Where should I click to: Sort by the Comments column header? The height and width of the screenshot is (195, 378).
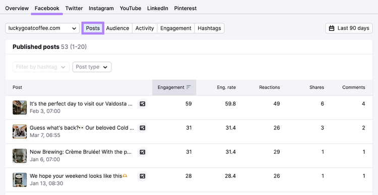pyautogui.click(x=354, y=87)
